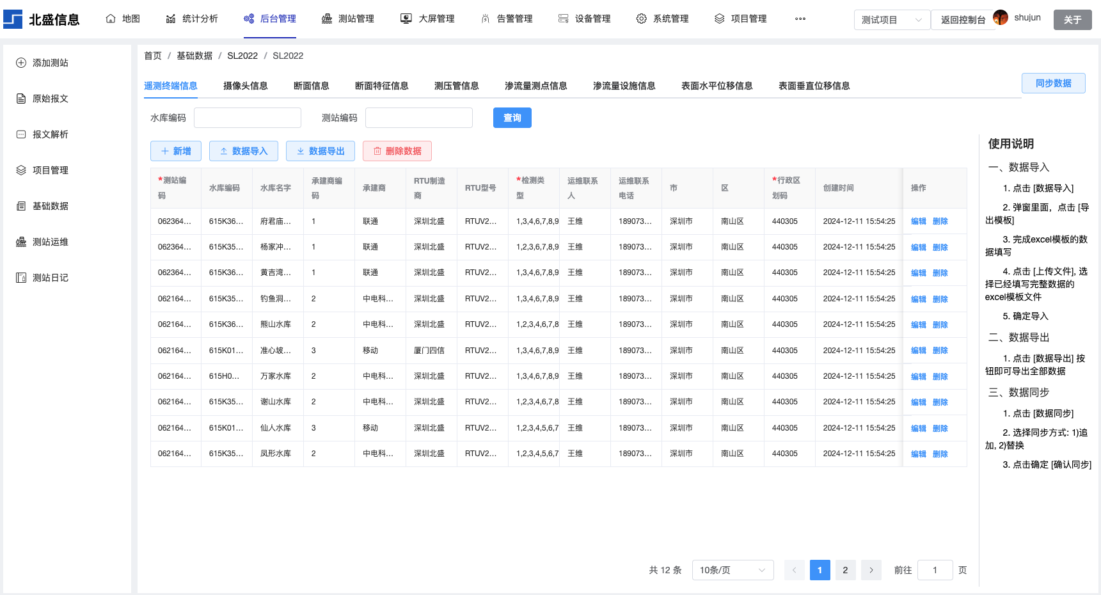Image resolution: width=1101 pixels, height=595 pixels.
Task: Click the 测站日记 notebook icon
Action: click(21, 278)
